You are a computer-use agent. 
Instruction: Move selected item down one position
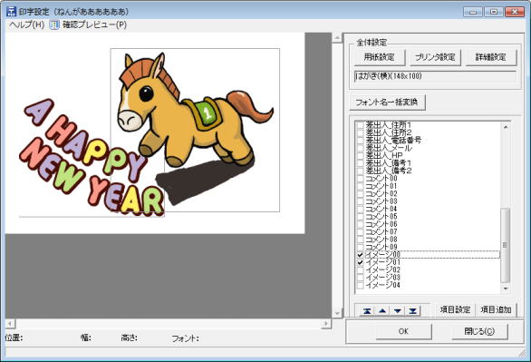[x=398, y=310]
